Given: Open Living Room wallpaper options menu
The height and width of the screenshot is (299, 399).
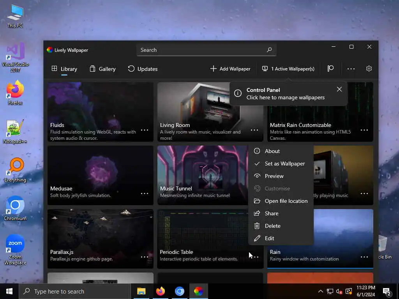Looking at the screenshot, I should pyautogui.click(x=254, y=130).
